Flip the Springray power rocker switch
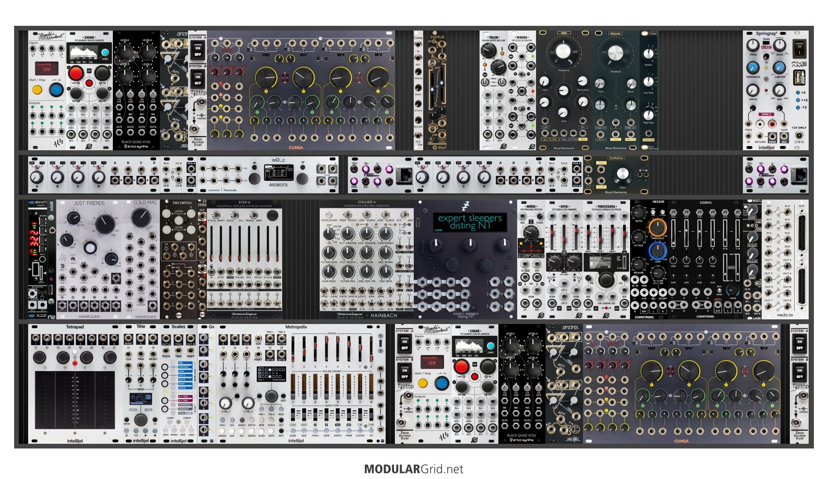Screen dimensions: 828x479 click(x=799, y=47)
